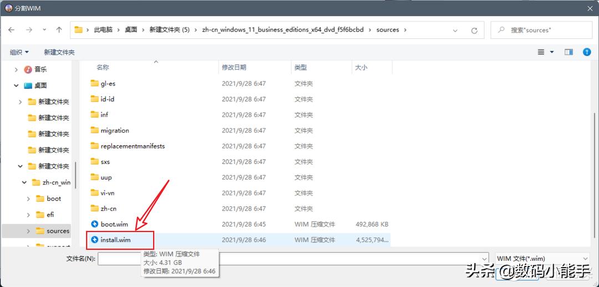
Task: Select 此电脑 in address breadcrumb
Action: pyautogui.click(x=103, y=30)
